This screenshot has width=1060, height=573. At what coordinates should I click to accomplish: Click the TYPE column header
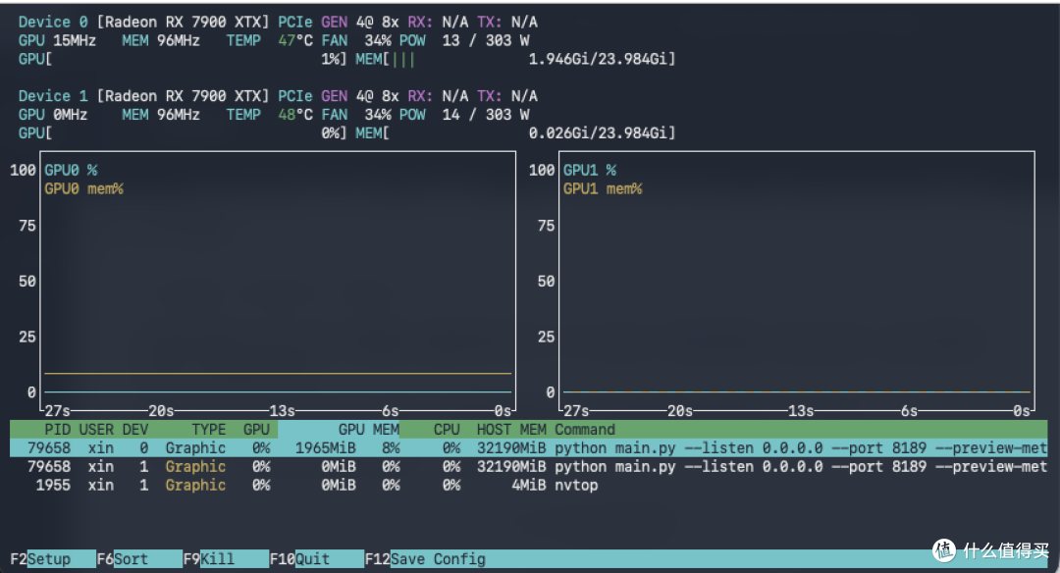point(209,429)
